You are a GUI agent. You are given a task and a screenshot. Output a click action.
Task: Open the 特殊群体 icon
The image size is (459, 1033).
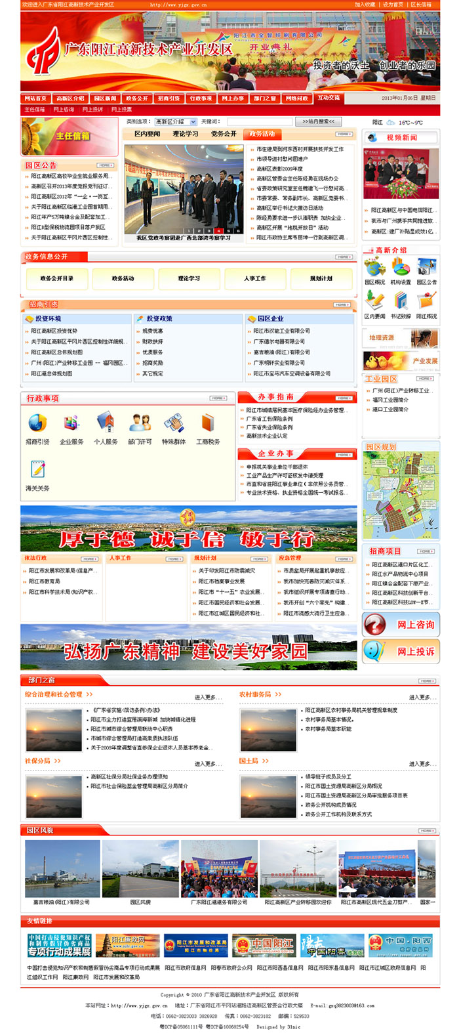[x=174, y=423]
